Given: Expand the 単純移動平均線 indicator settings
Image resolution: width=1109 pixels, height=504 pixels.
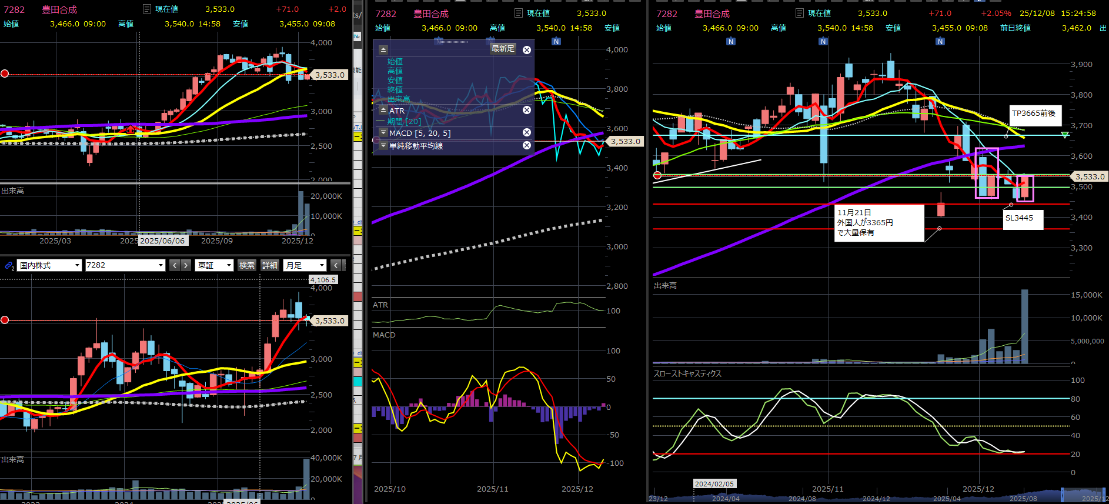Looking at the screenshot, I should [383, 145].
